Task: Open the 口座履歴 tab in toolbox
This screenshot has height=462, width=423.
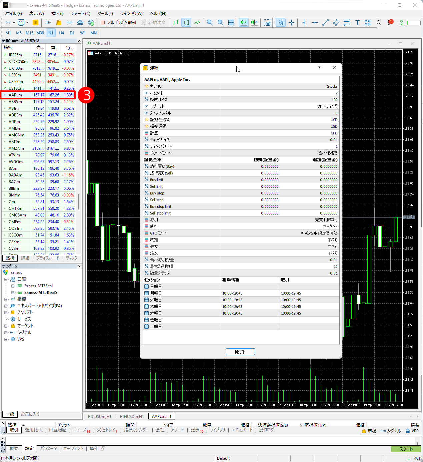Action: [58, 430]
